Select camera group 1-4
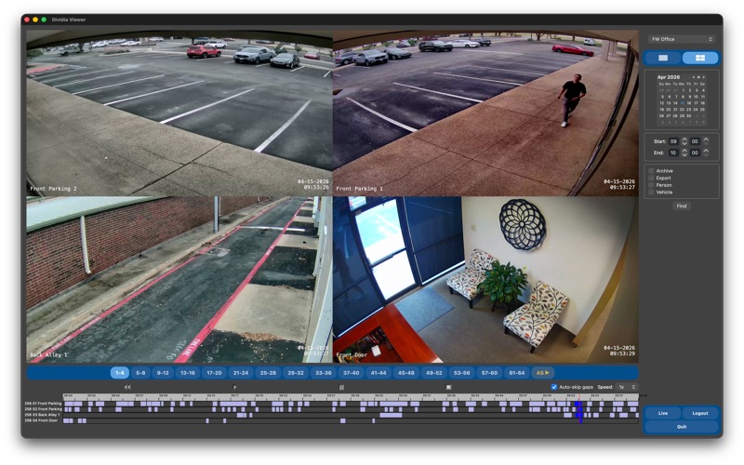 tap(120, 373)
